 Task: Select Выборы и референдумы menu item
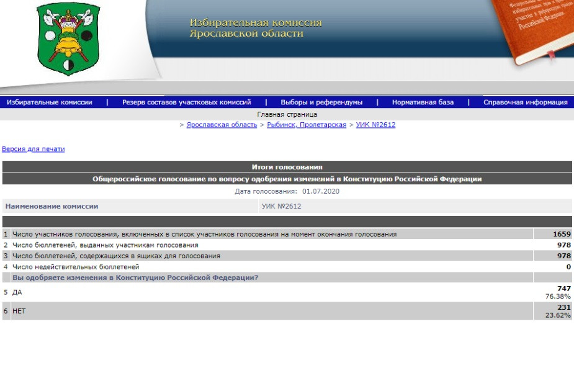(321, 102)
